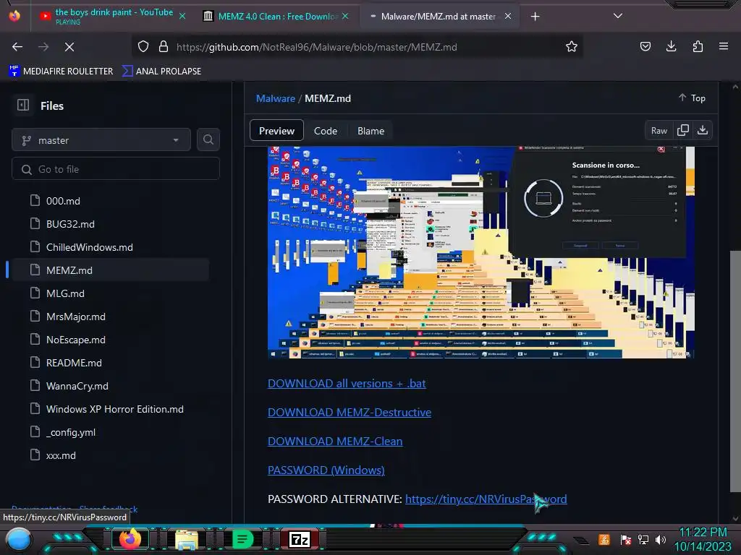Download raw file icon
Screen dimensions: 741x555
[x=703, y=130]
